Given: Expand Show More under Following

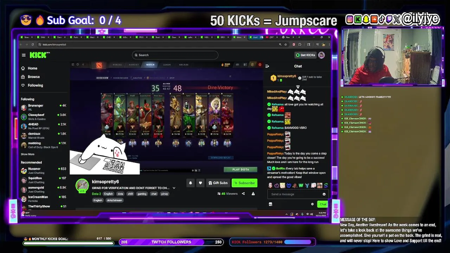Looking at the screenshot, I should (x=27, y=154).
